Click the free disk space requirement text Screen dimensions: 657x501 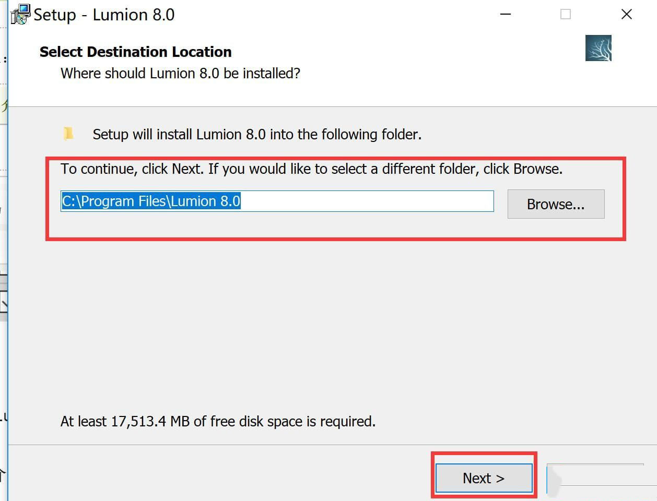pyautogui.click(x=218, y=421)
